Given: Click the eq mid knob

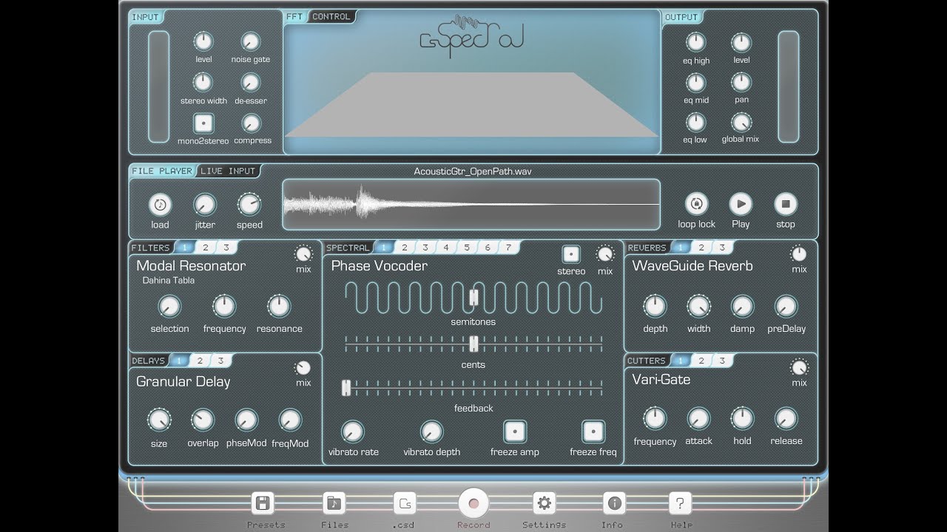Looking at the screenshot, I should (696, 82).
